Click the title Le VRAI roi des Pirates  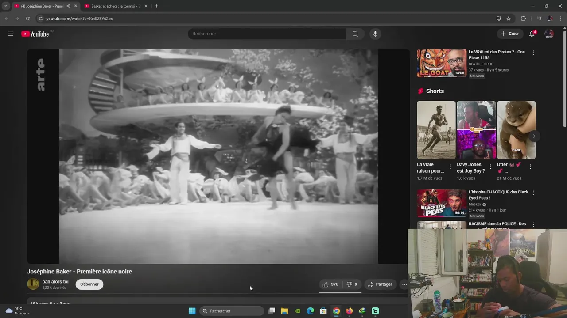point(497,55)
